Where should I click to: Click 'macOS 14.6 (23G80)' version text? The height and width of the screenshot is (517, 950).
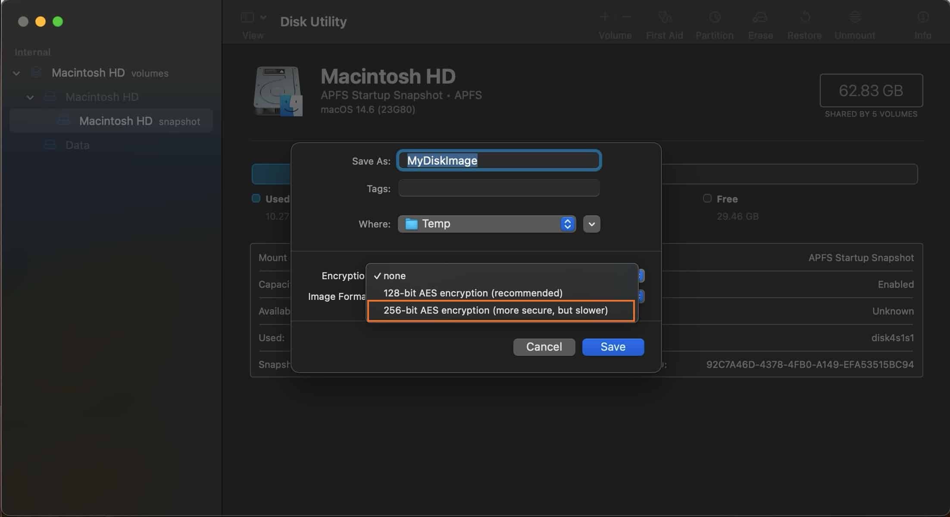click(368, 109)
